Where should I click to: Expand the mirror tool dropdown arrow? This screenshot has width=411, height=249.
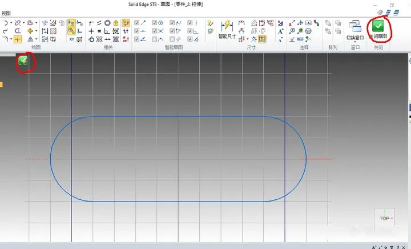click(x=36, y=39)
